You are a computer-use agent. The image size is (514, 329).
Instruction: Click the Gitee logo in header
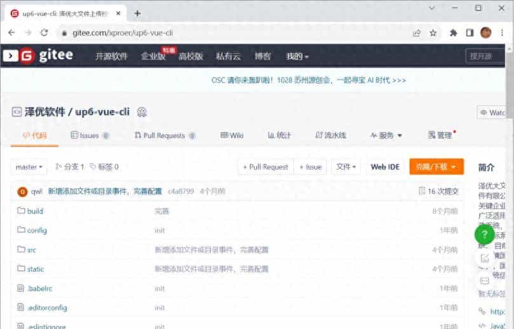(x=46, y=56)
